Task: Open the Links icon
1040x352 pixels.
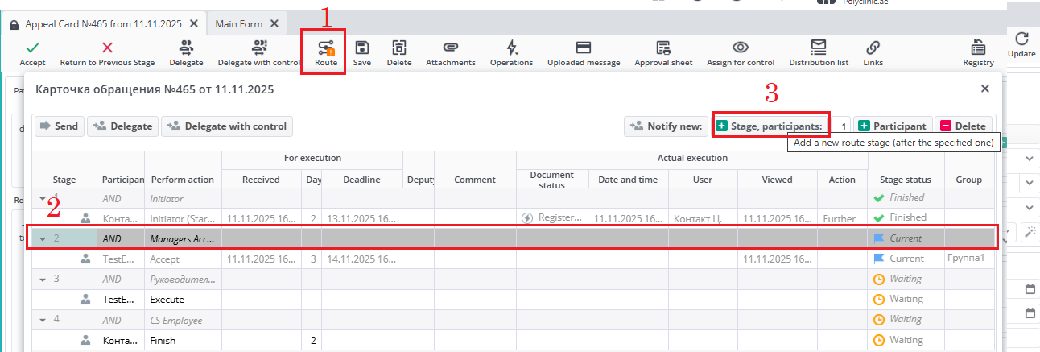Action: (x=873, y=48)
